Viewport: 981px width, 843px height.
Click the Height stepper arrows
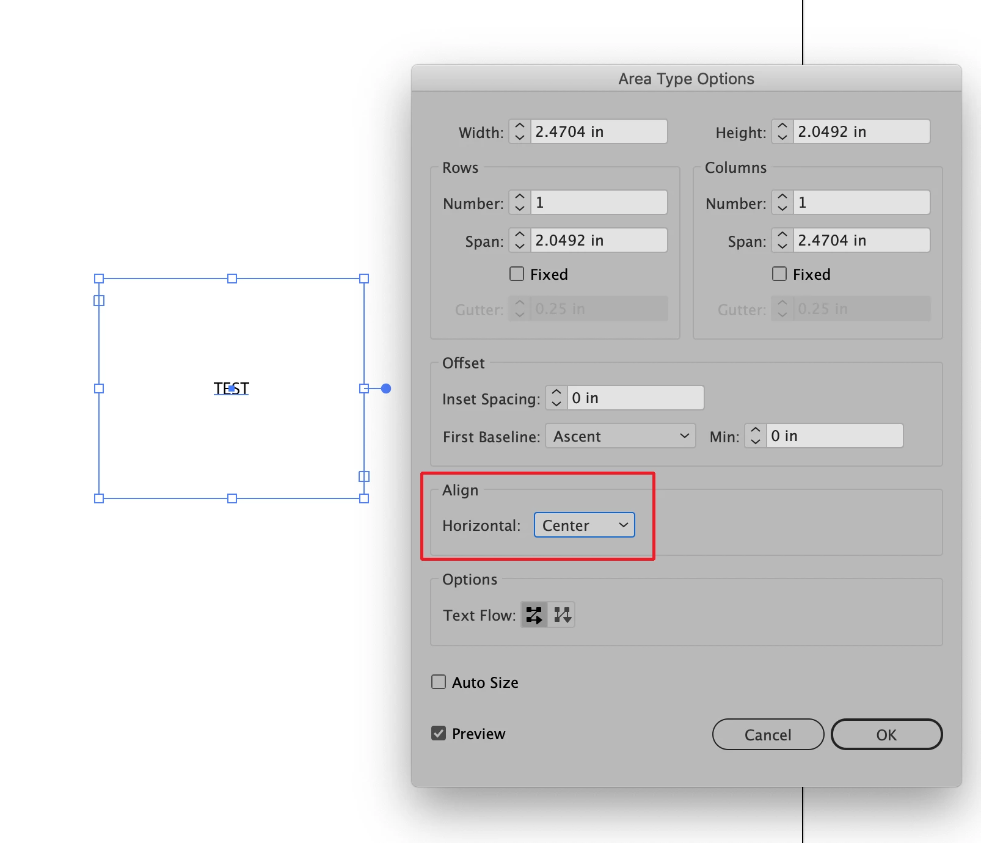pos(782,131)
